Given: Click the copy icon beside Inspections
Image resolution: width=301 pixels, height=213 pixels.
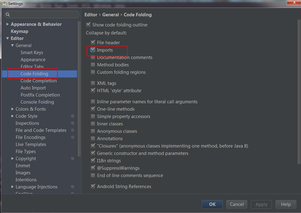Looking at the screenshot, I should (72, 123).
